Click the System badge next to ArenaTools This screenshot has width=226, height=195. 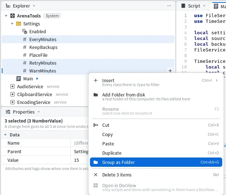pos(52,16)
